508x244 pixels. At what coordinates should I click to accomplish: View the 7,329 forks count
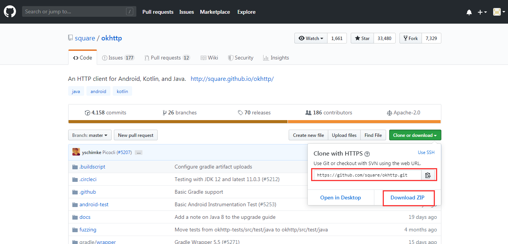coord(431,38)
